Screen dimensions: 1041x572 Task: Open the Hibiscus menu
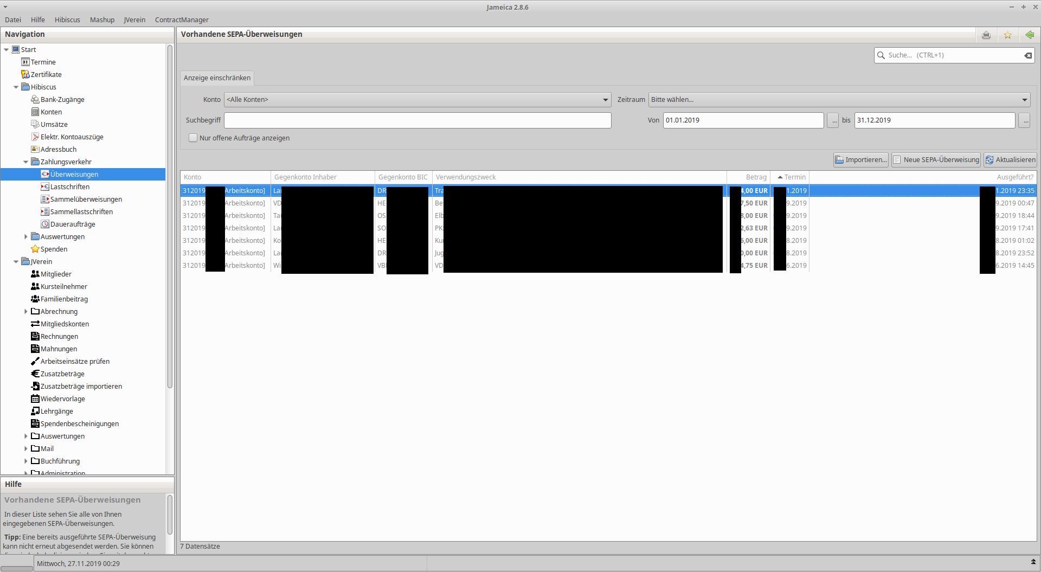tap(67, 20)
